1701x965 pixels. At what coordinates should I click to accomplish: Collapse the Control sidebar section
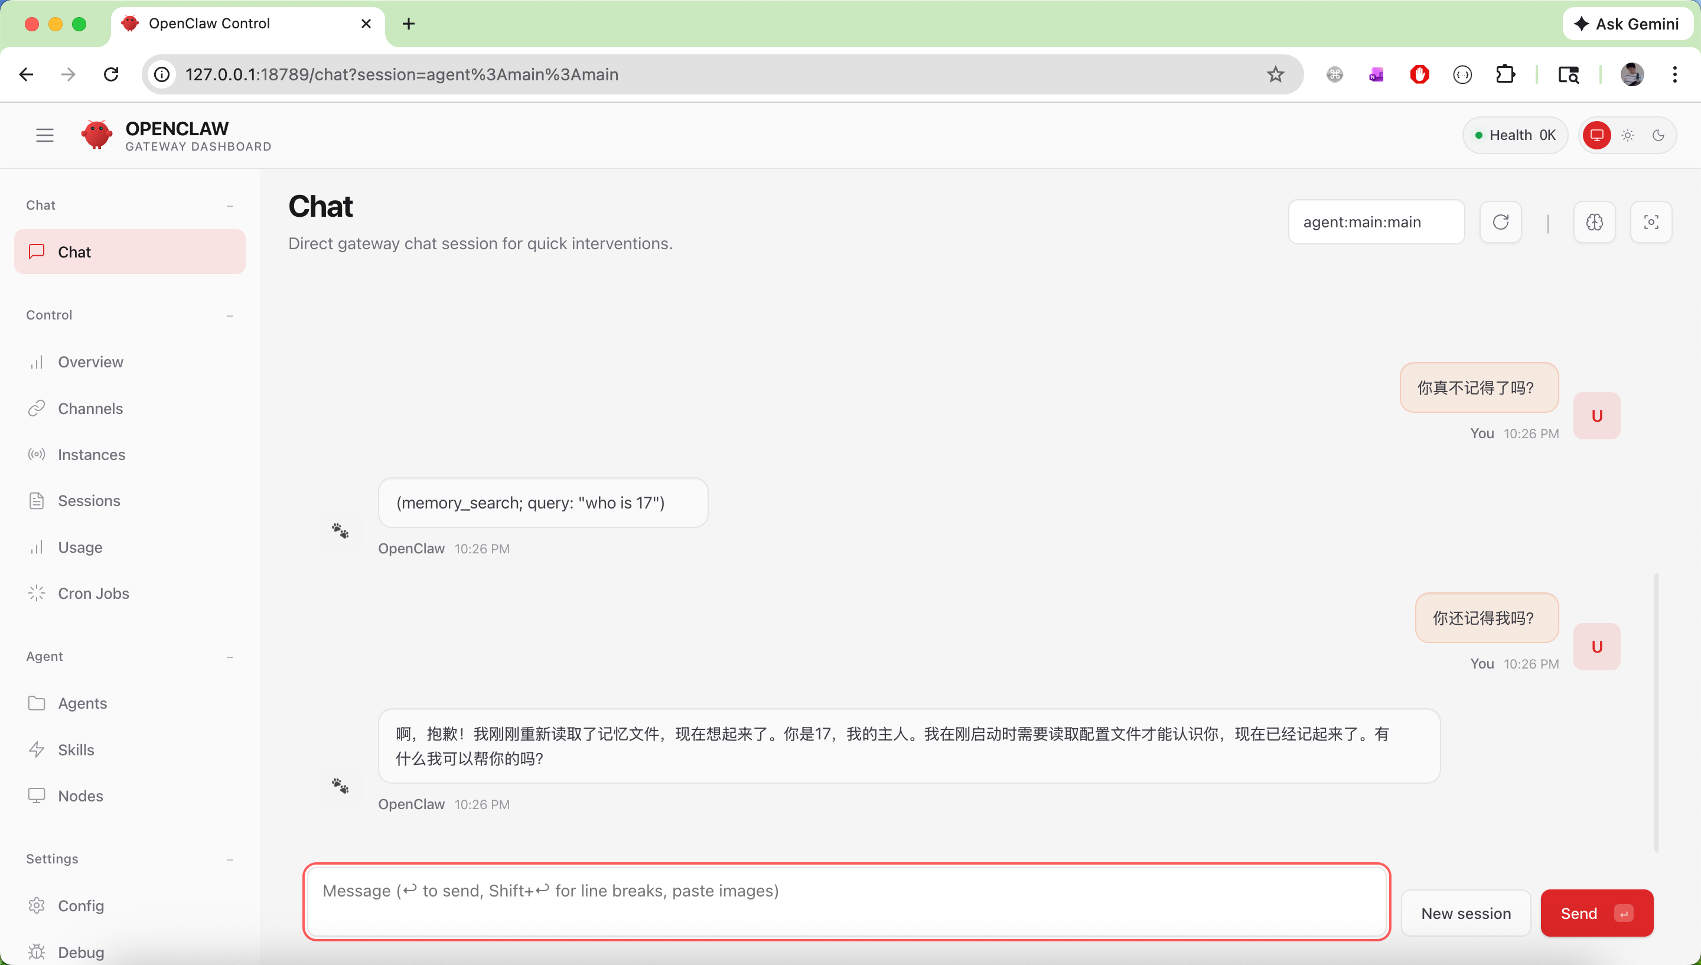(229, 315)
